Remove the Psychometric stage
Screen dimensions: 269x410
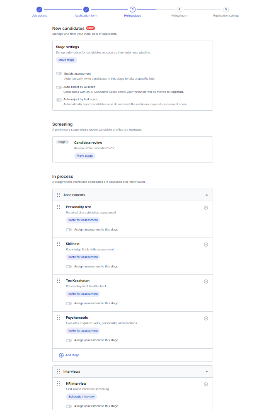click(x=206, y=318)
